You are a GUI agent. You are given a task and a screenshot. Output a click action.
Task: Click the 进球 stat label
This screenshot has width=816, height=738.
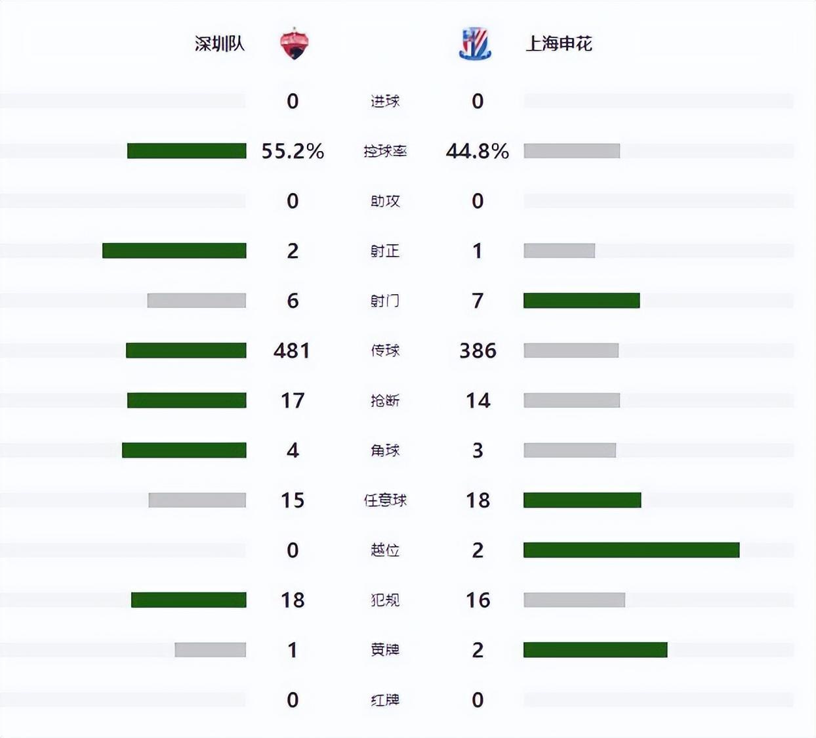(x=385, y=101)
